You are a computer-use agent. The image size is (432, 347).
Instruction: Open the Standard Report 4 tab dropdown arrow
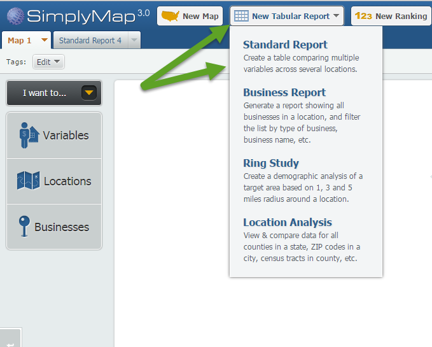134,40
